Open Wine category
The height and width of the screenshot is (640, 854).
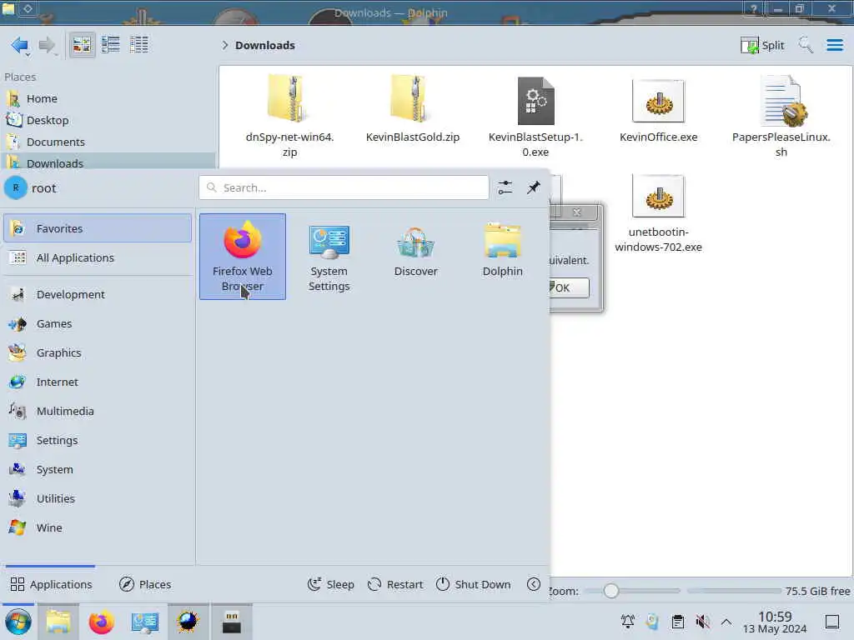tap(98, 527)
